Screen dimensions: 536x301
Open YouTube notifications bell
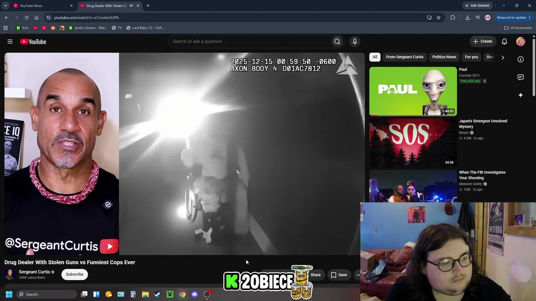[505, 41]
